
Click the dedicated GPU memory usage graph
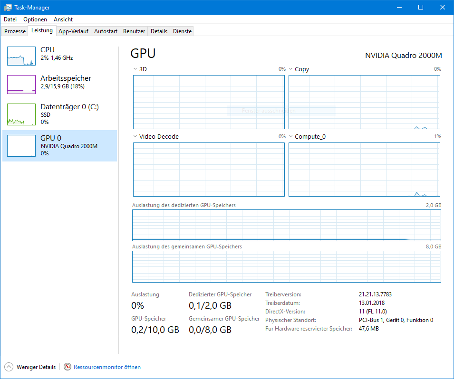tap(286, 225)
